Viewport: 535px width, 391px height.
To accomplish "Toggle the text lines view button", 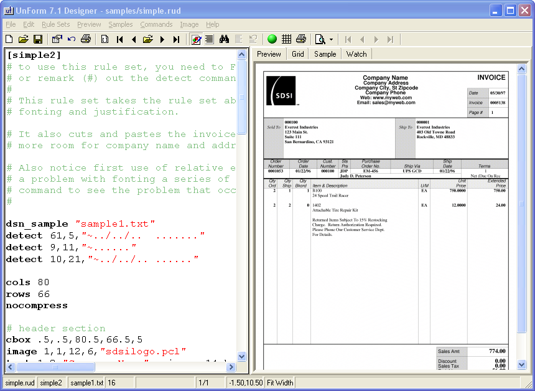I will [209, 39].
